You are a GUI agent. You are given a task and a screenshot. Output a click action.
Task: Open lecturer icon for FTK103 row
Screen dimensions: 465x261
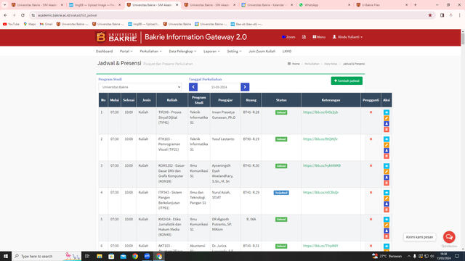tap(386, 151)
